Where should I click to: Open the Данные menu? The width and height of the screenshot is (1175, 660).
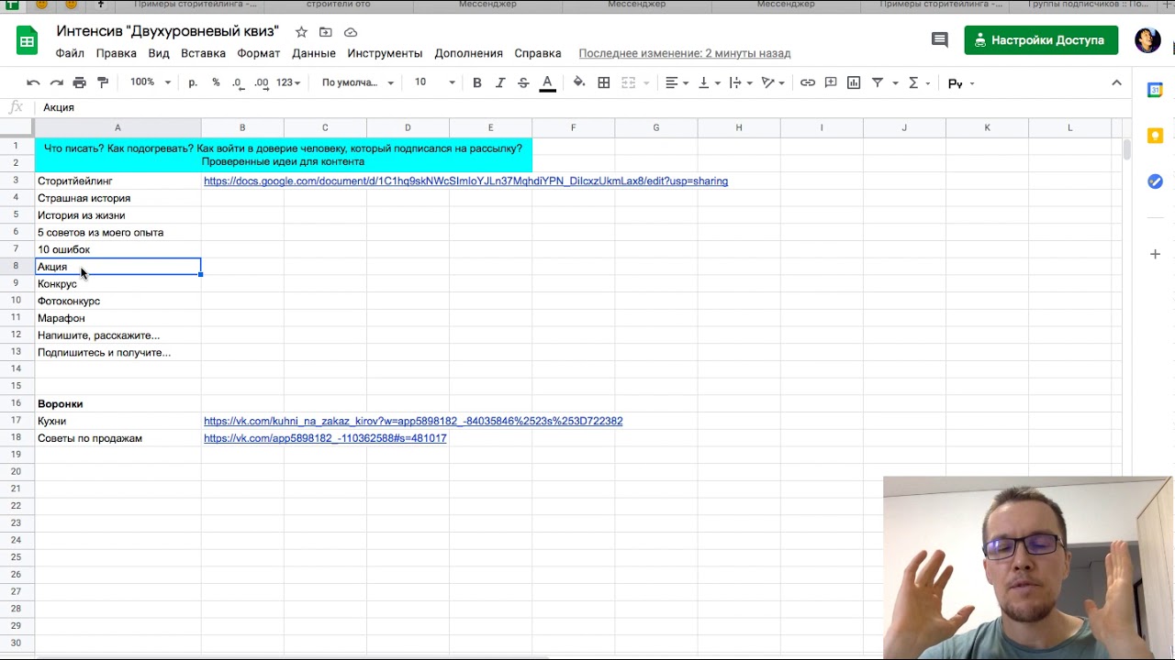coord(314,53)
